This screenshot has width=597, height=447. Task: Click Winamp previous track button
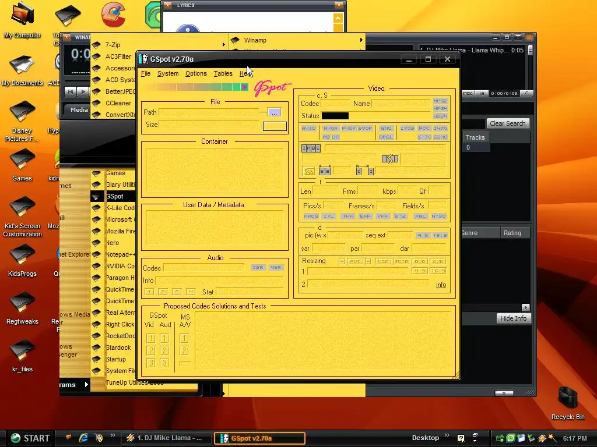click(71, 91)
